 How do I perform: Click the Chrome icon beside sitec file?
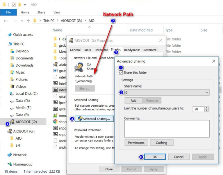click(x=55, y=122)
